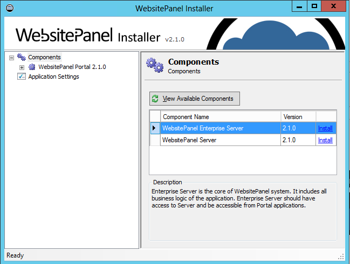Click View Available Components button

click(195, 99)
